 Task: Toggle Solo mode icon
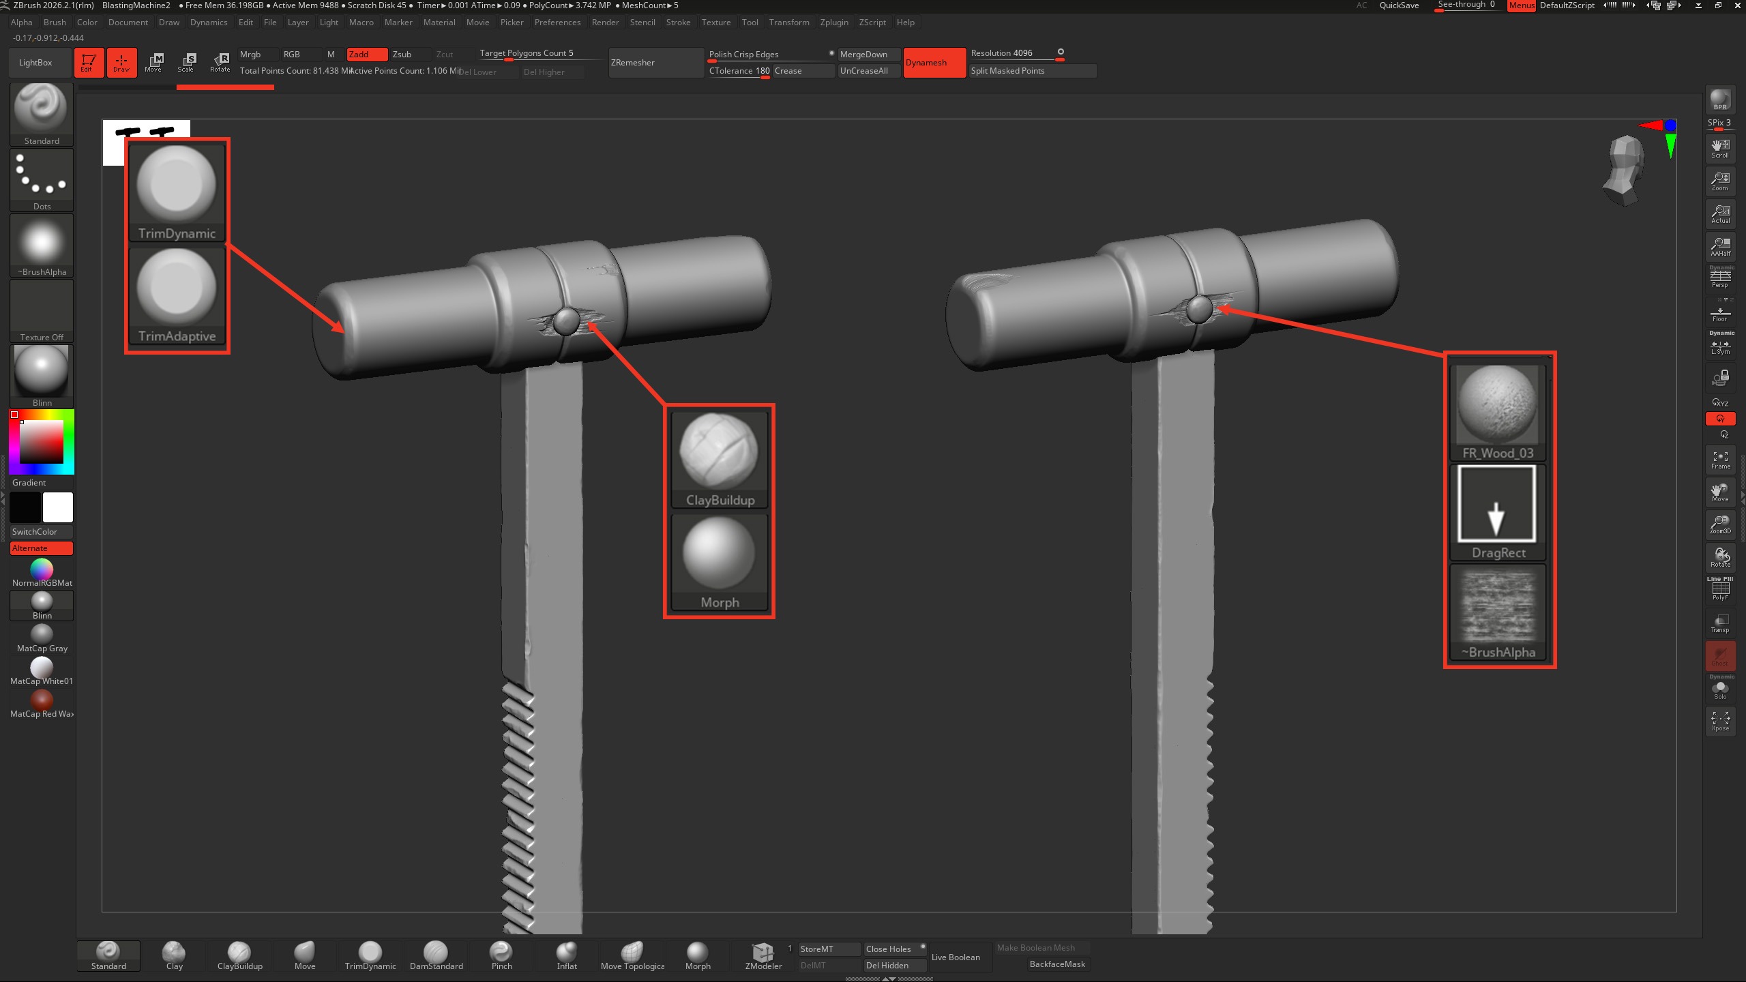(1720, 688)
